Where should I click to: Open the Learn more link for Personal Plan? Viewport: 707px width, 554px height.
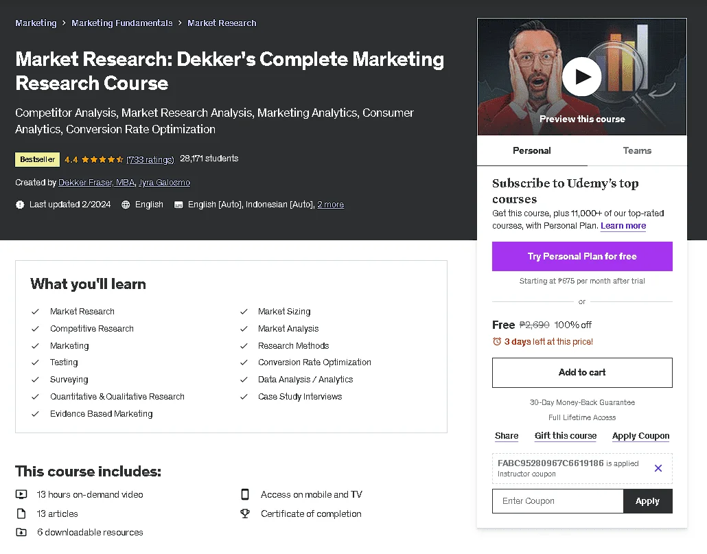623,225
